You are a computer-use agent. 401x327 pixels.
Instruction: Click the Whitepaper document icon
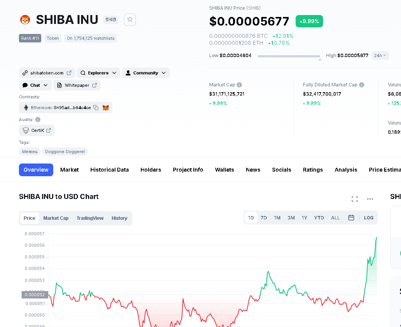pos(59,85)
